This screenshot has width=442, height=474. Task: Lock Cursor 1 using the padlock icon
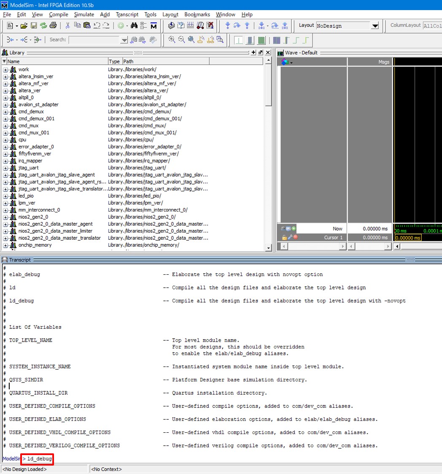(284, 237)
